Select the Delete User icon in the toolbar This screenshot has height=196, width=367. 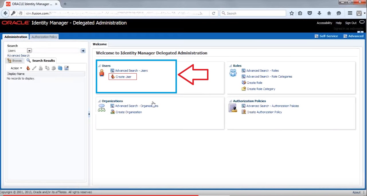(x=41, y=68)
